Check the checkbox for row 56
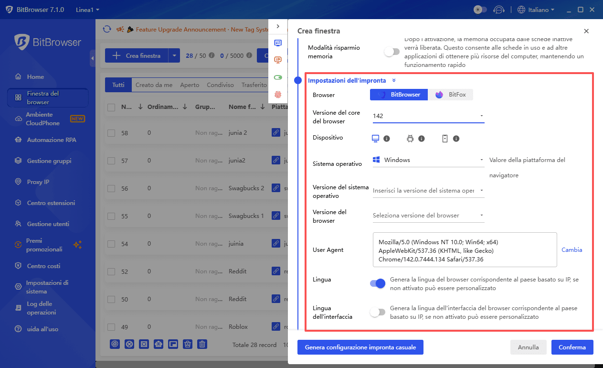Screen dimensions: 603x368 (x=111, y=188)
